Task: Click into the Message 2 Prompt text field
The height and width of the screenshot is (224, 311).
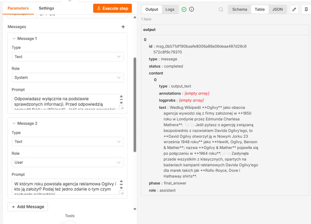Action: click(65, 187)
